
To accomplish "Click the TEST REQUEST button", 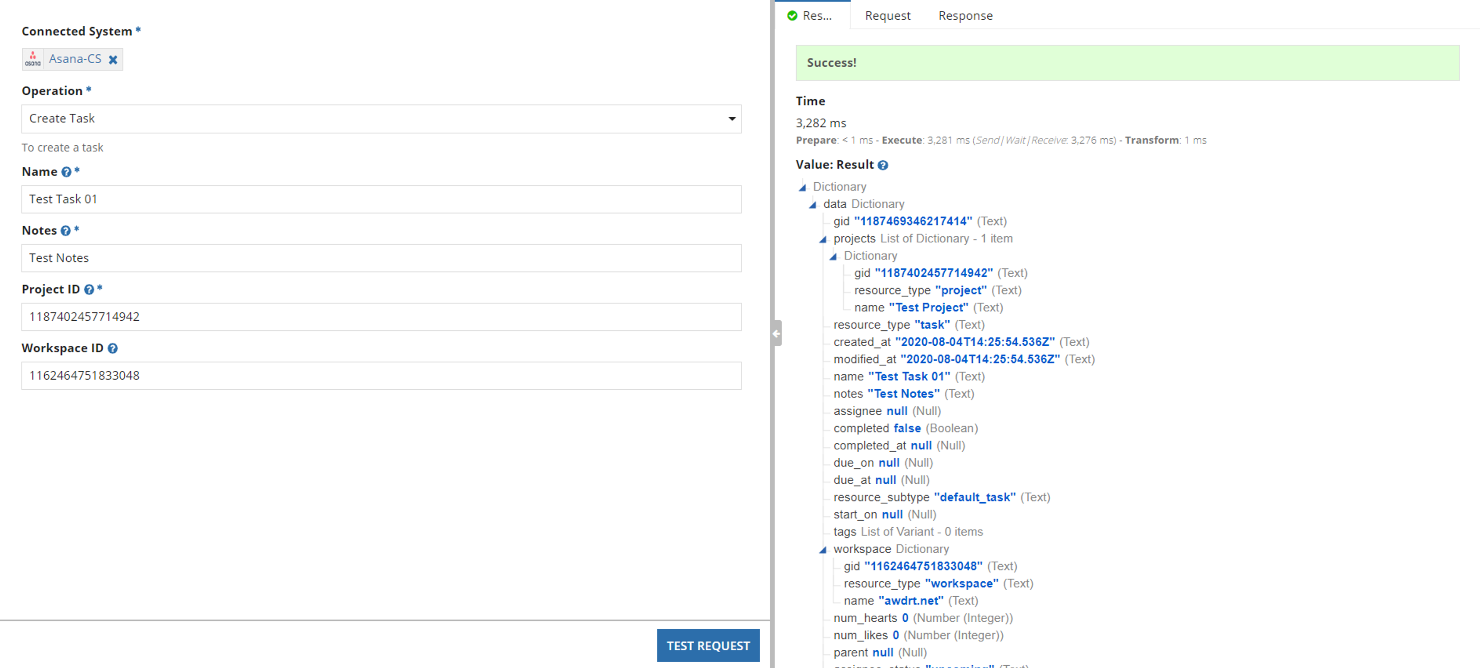I will [708, 646].
